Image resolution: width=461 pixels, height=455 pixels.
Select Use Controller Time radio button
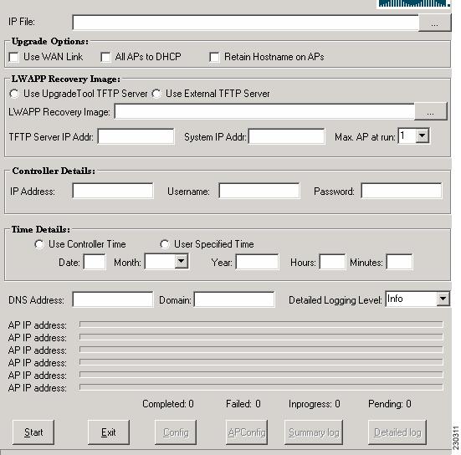39,244
